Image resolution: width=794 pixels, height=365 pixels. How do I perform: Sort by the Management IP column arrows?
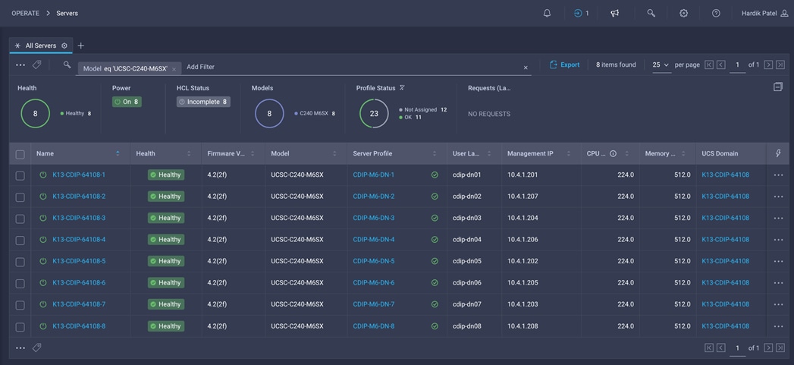coord(569,153)
